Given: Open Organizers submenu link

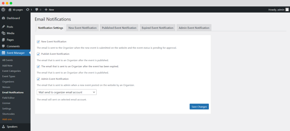Looking at the screenshot, I should (x=8, y=82).
